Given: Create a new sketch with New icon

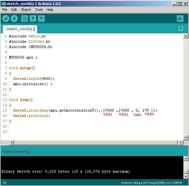Looking at the screenshot, I should click(x=24, y=19).
